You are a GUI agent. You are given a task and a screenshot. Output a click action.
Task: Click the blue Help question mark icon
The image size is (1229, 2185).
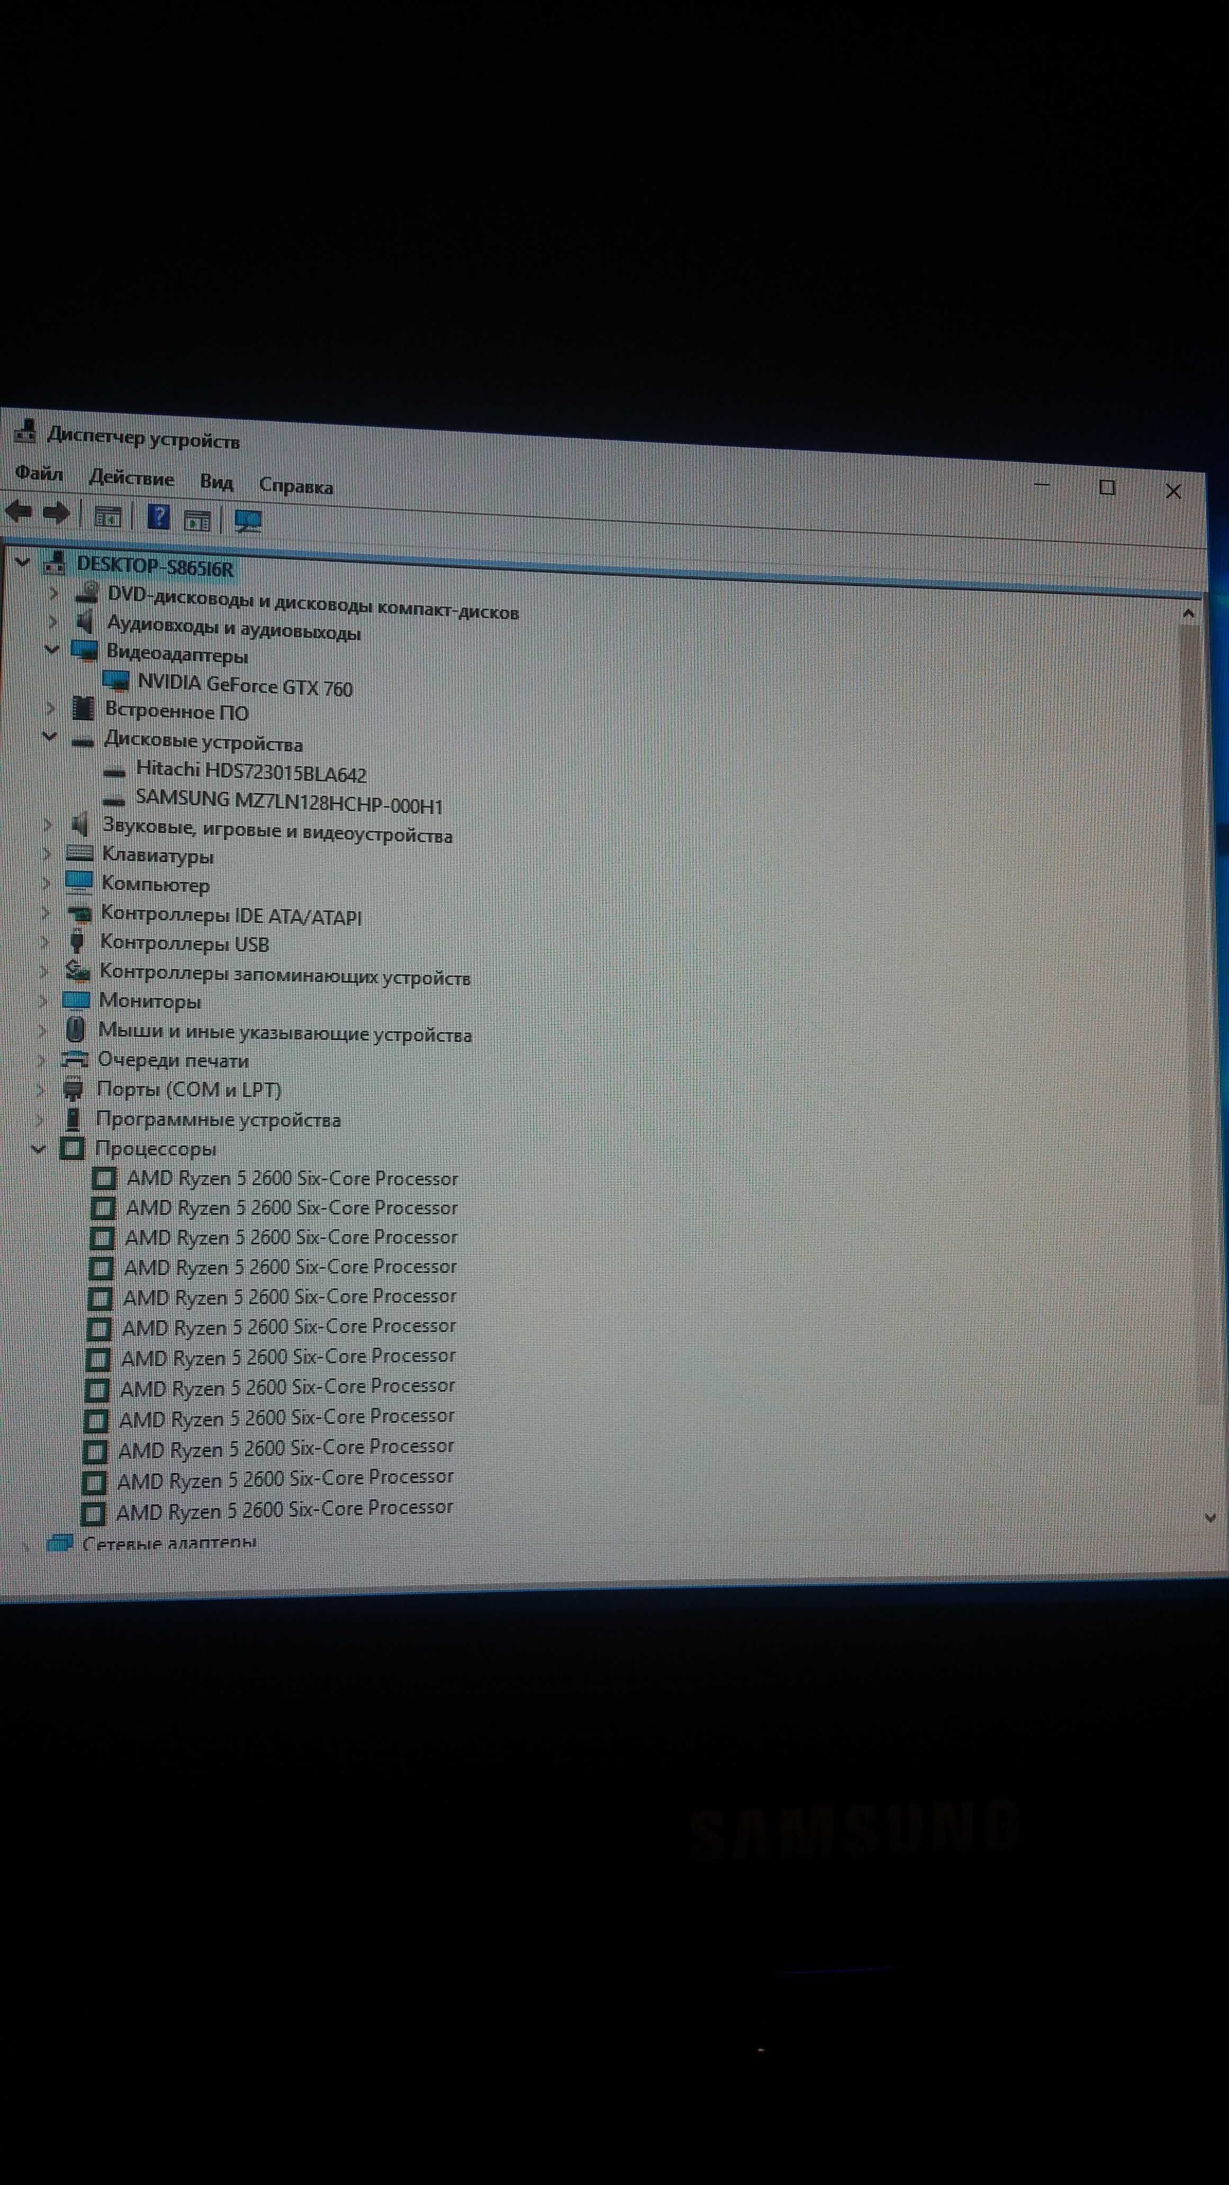[x=158, y=517]
